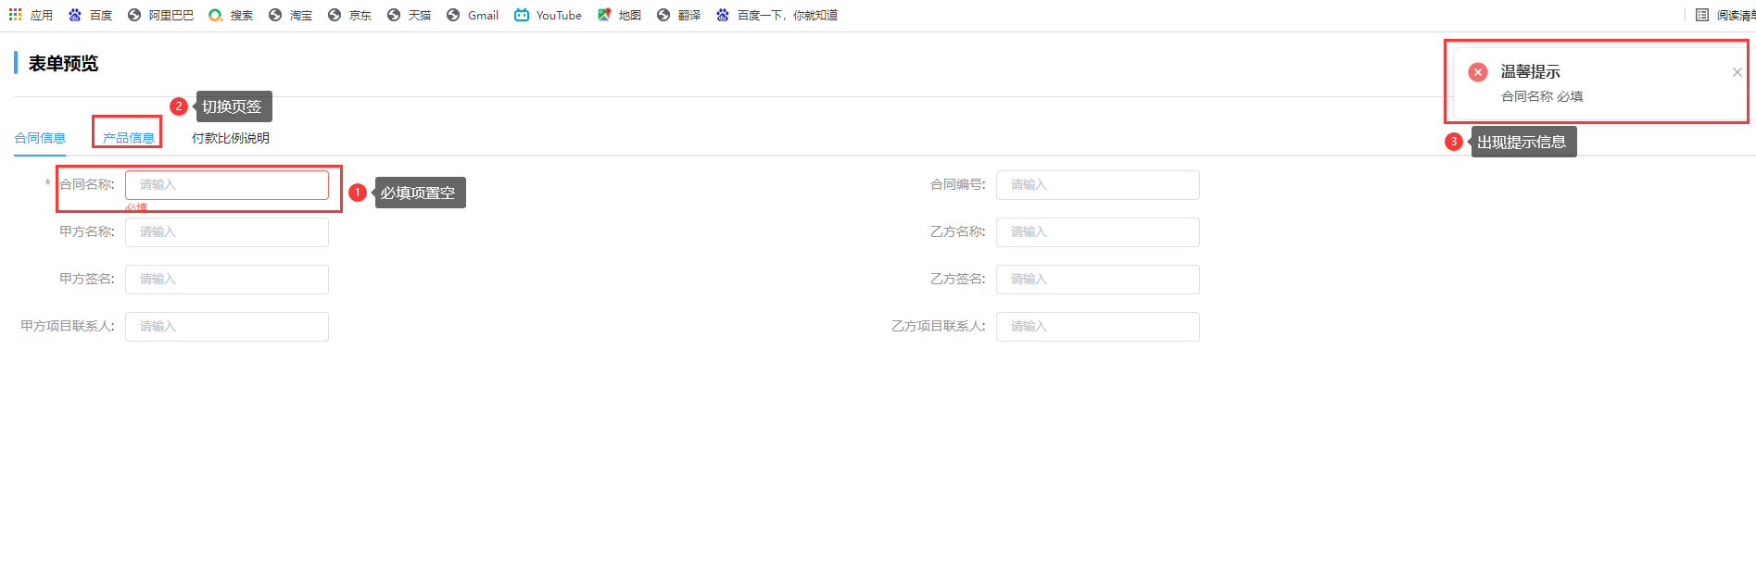Viewport: 1756px width, 574px height.
Task: Open the 阿里巴巴 bookmark
Action: point(161,15)
